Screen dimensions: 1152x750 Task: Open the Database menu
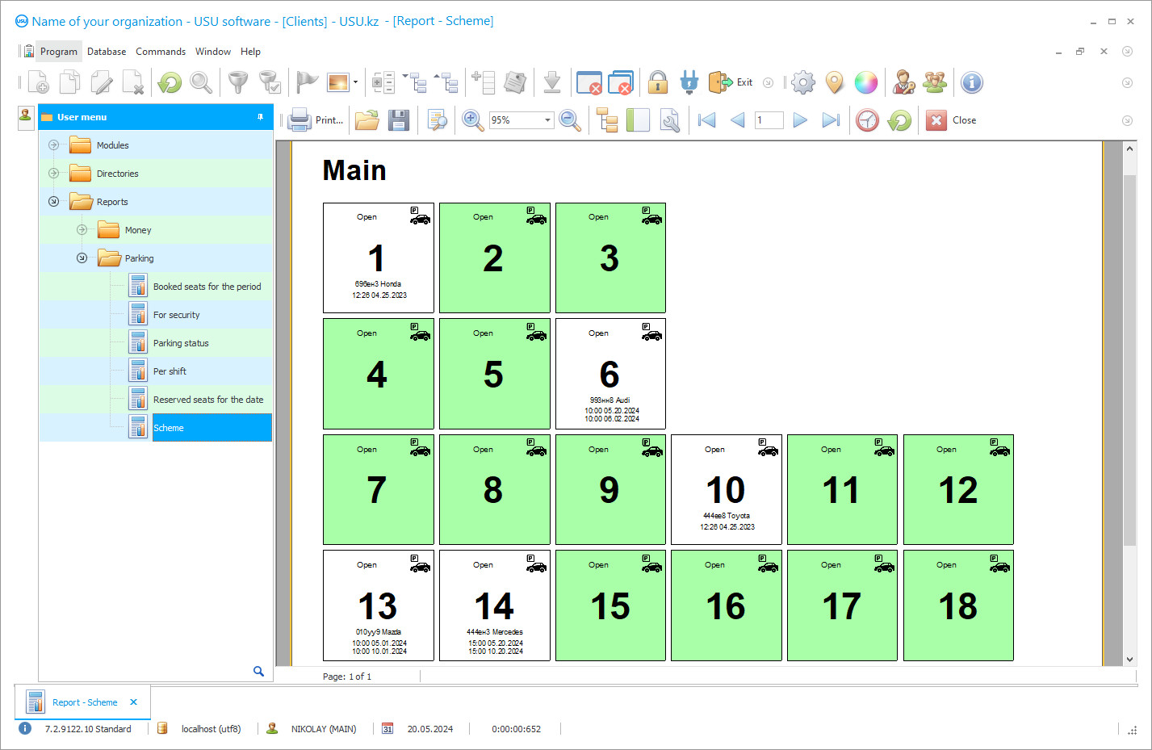point(107,52)
